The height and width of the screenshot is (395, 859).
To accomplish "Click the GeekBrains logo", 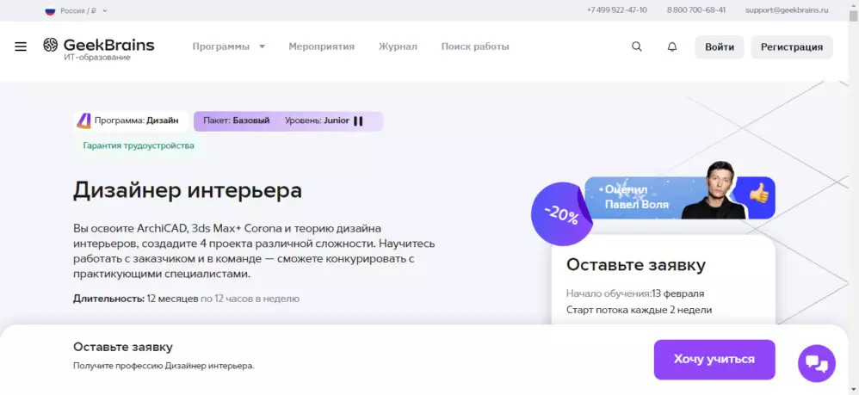I will pos(99,49).
